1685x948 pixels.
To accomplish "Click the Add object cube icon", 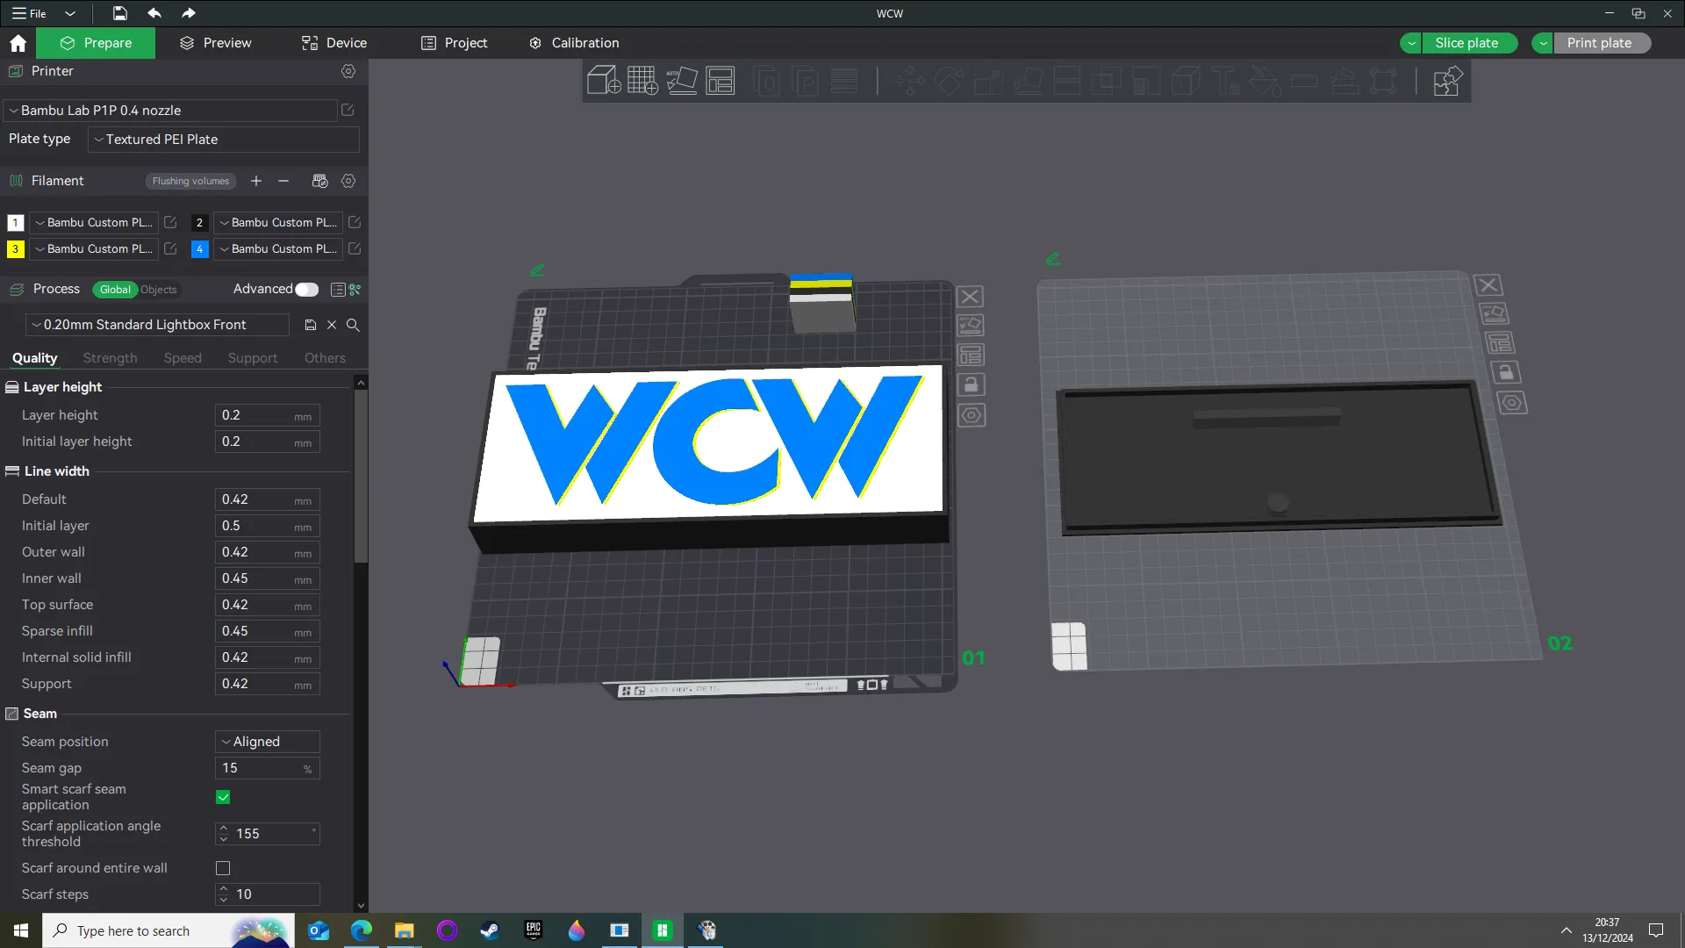I will coord(604,81).
